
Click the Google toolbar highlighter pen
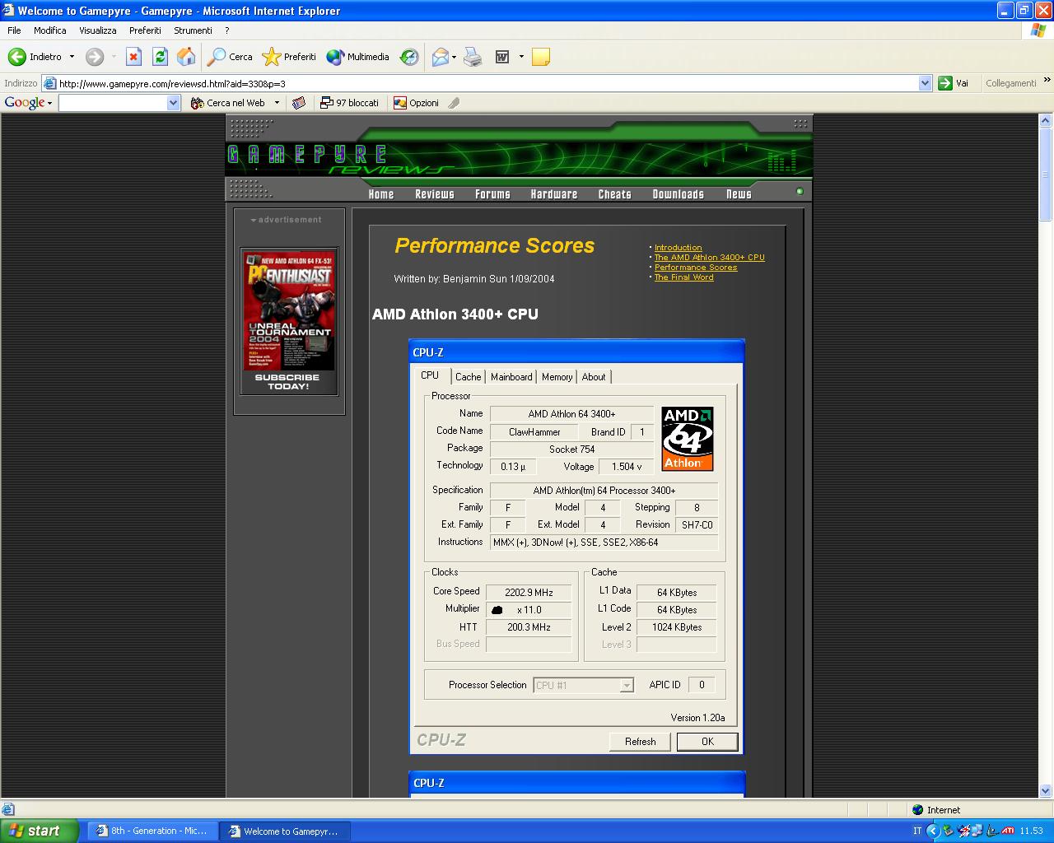tap(454, 103)
